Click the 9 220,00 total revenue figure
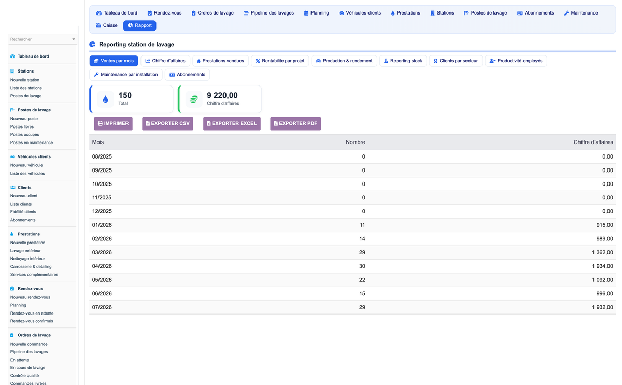The height and width of the screenshot is (385, 622). point(222,95)
